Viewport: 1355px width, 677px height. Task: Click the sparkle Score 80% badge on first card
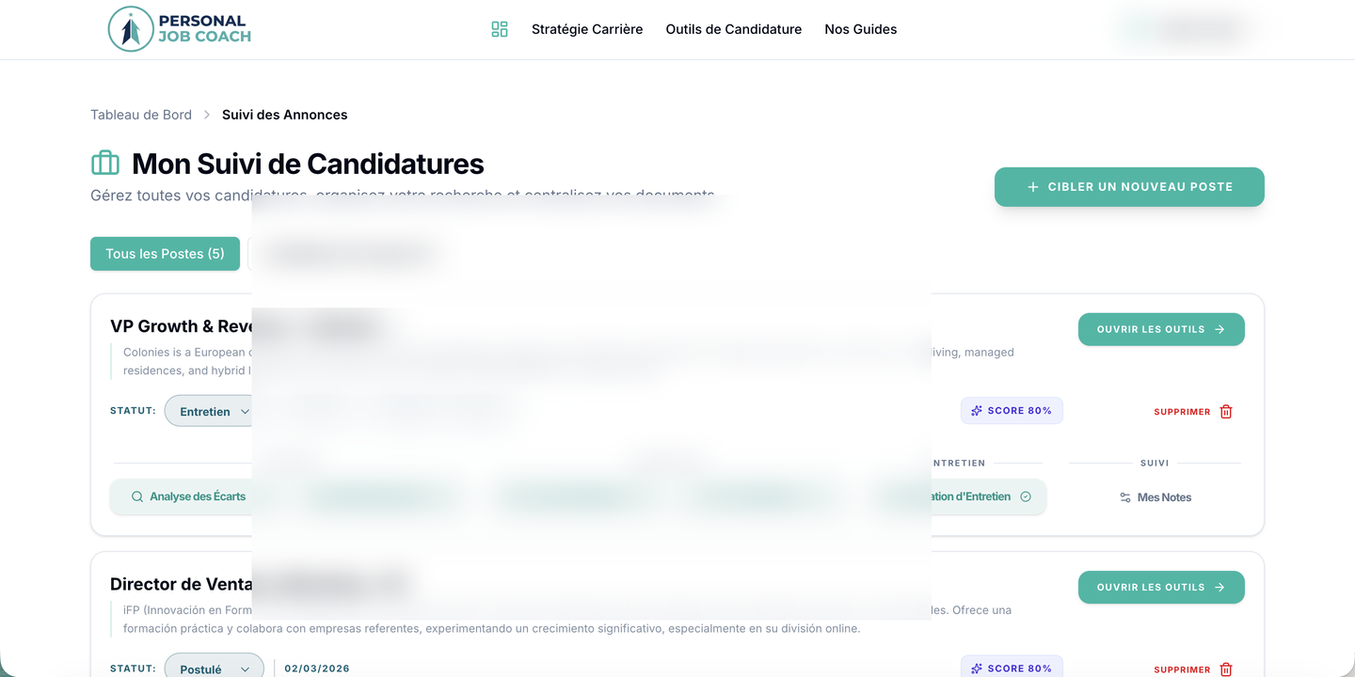[x=1012, y=411]
